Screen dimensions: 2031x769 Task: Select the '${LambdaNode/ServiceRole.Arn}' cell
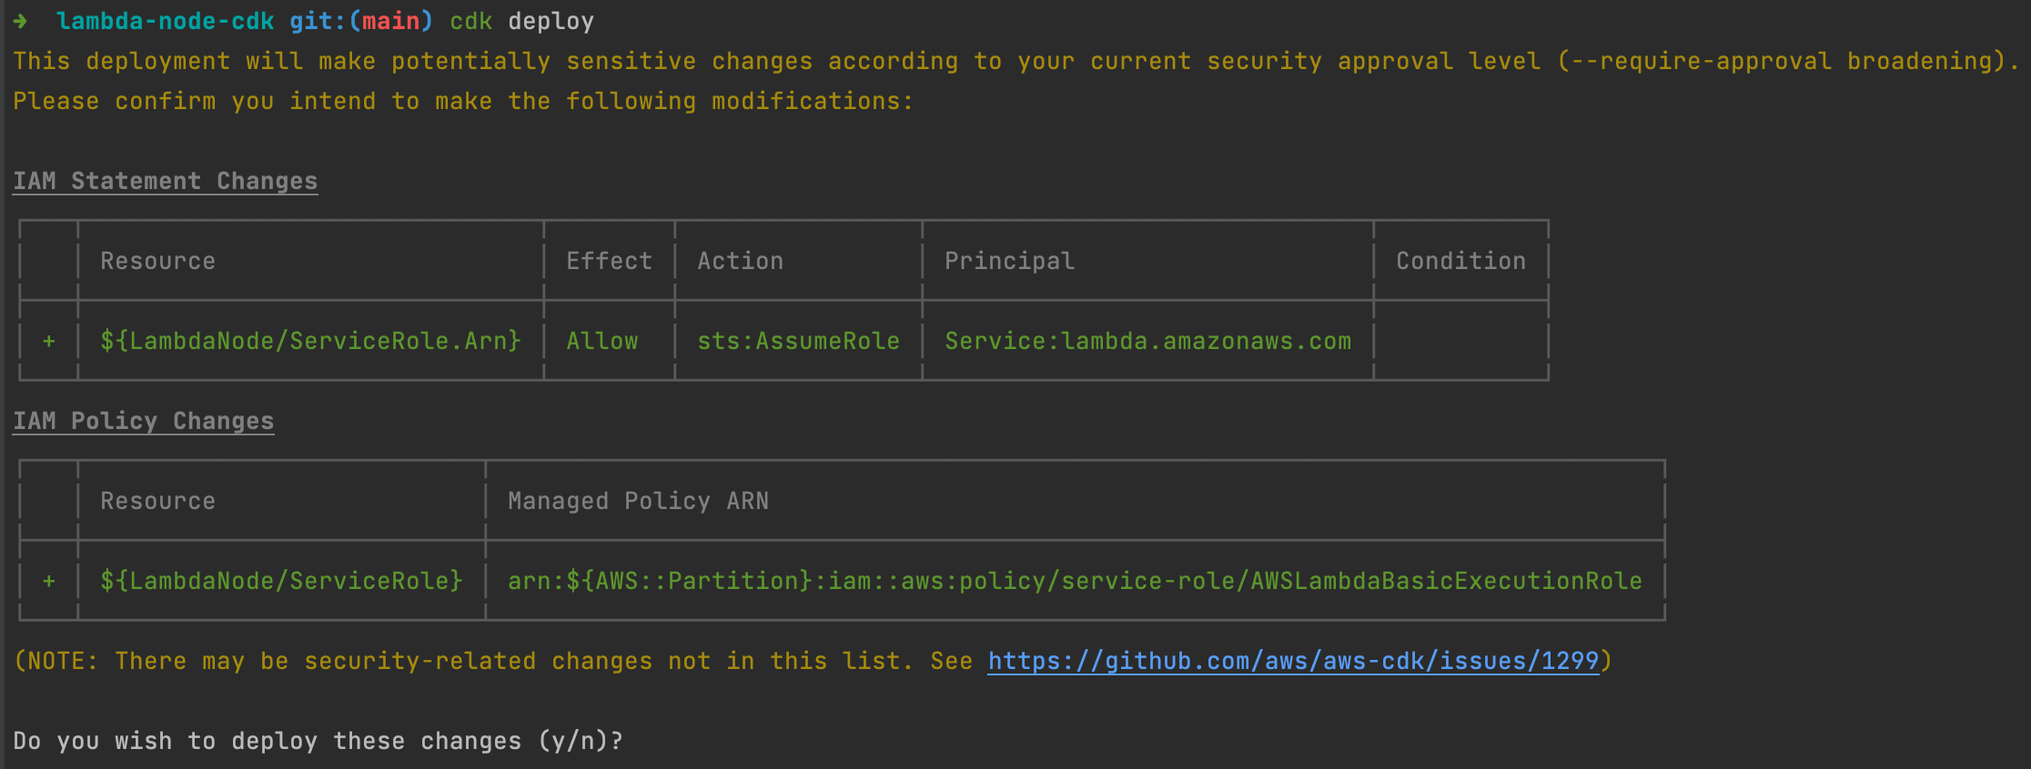pos(311,341)
